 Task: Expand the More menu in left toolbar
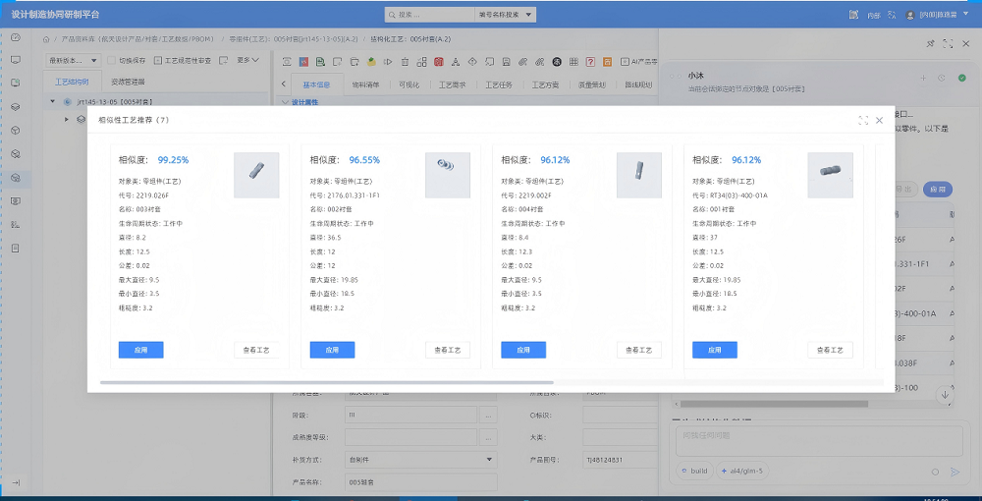coord(248,61)
